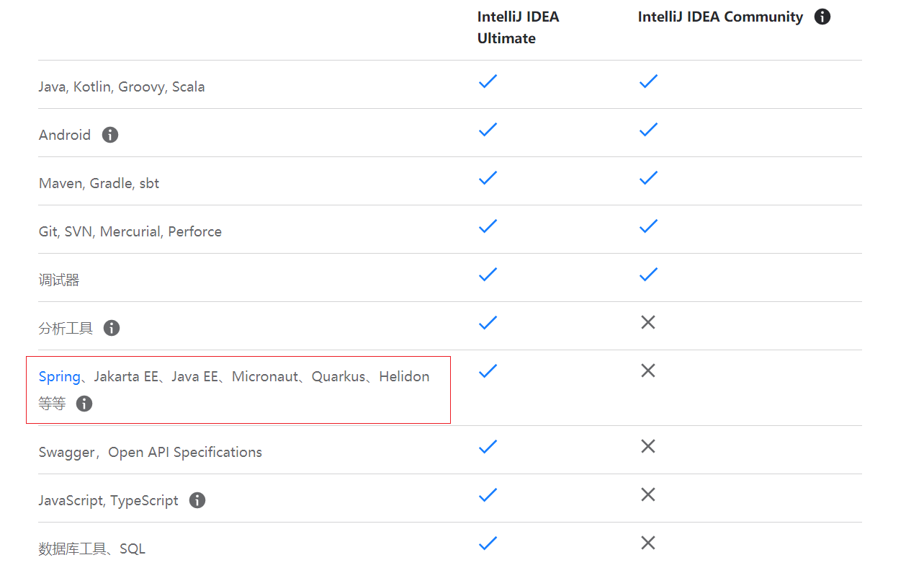The image size is (906, 573).
Task: Click the IntelliJ IDEA Community column header
Action: (720, 17)
